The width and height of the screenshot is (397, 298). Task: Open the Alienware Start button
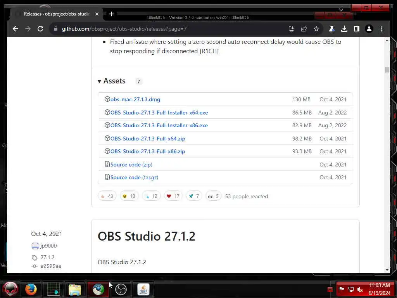click(10, 289)
